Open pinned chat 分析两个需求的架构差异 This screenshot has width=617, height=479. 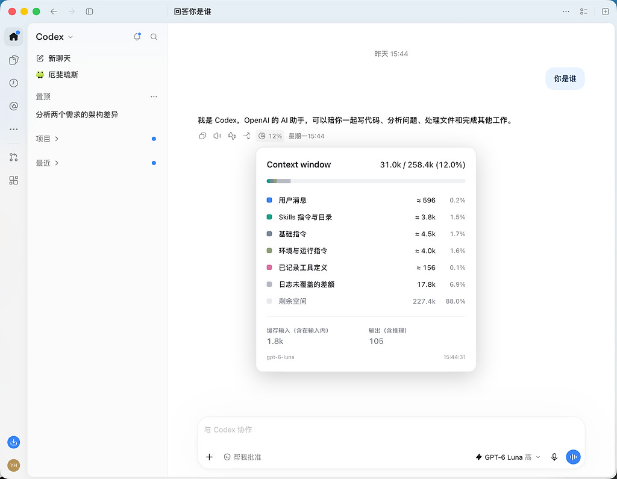pyautogui.click(x=77, y=114)
